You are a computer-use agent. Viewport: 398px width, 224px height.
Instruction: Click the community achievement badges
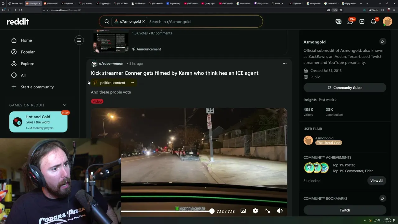click(316, 168)
